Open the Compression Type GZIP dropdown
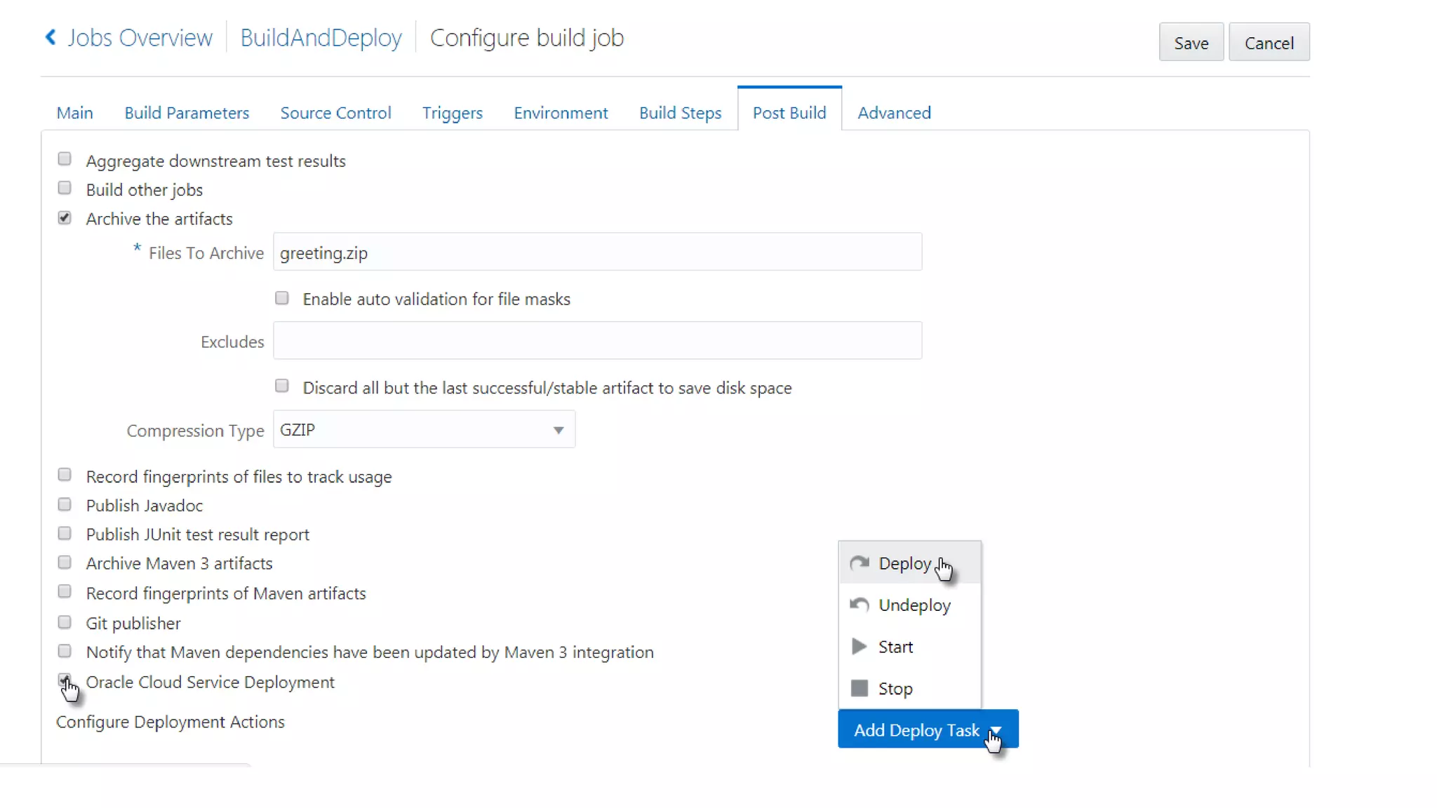This screenshot has height=808, width=1437. 424,430
